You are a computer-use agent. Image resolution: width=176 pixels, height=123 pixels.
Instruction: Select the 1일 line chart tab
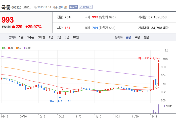21,37
